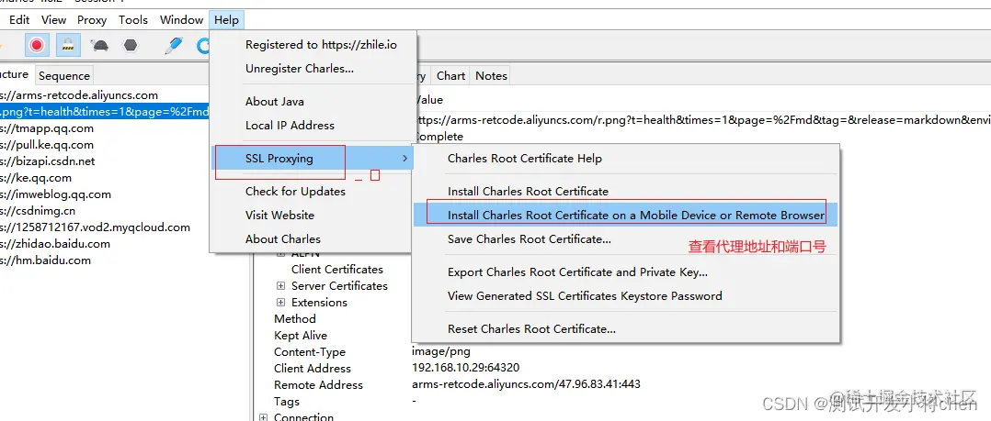This screenshot has height=421, width=991.
Task: Select hm.baidu.com host
Action: coord(46,260)
